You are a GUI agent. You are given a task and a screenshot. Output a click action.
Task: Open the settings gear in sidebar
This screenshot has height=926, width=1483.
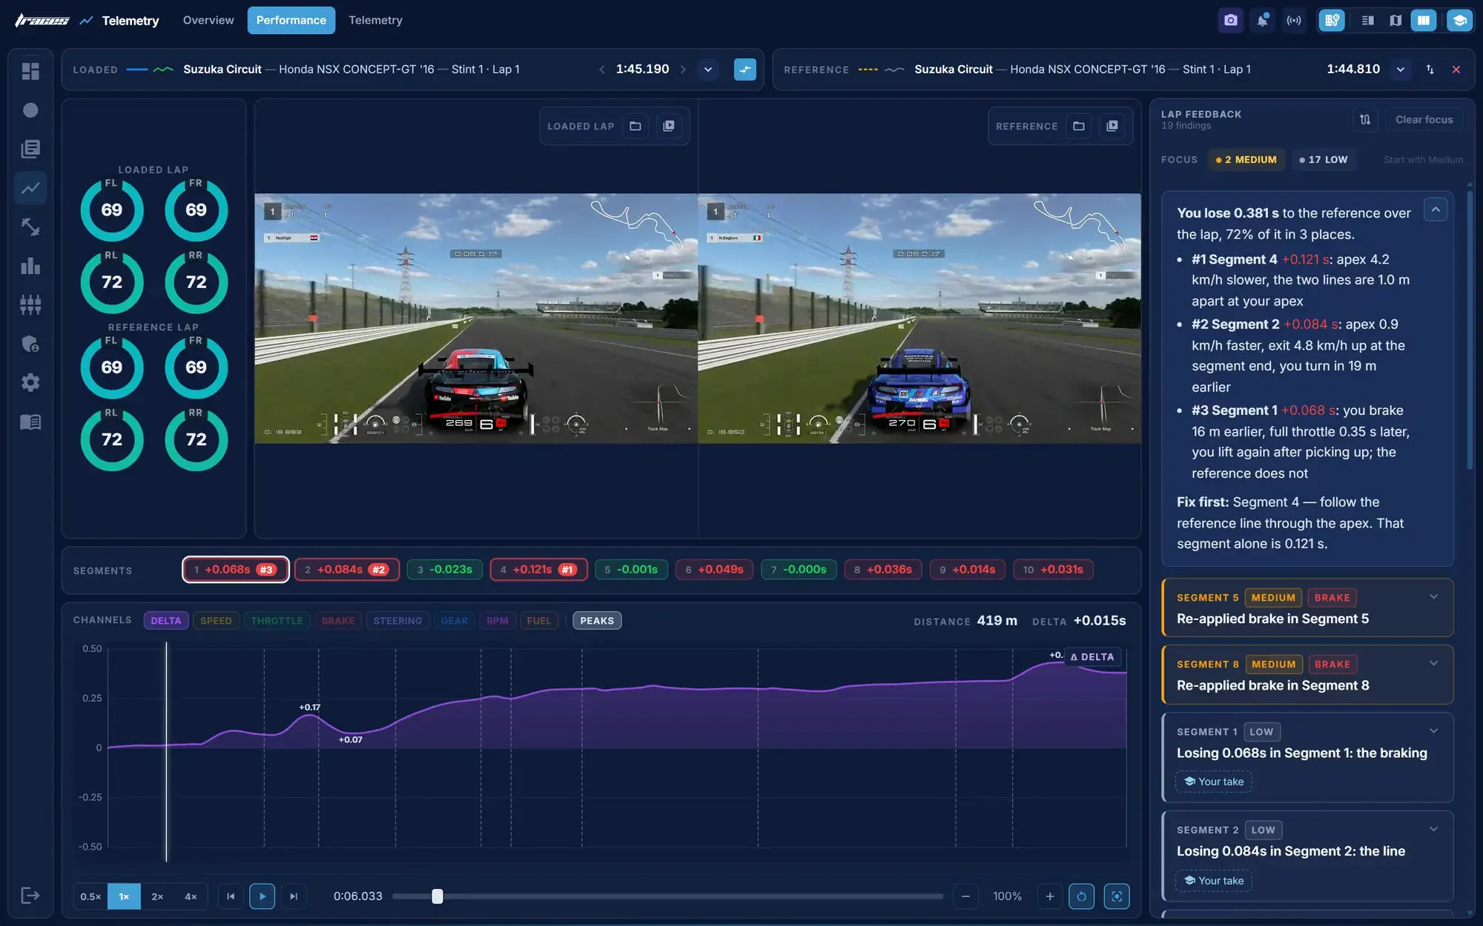30,382
